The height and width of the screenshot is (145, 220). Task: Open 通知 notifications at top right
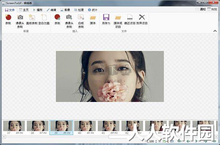tap(200, 9)
